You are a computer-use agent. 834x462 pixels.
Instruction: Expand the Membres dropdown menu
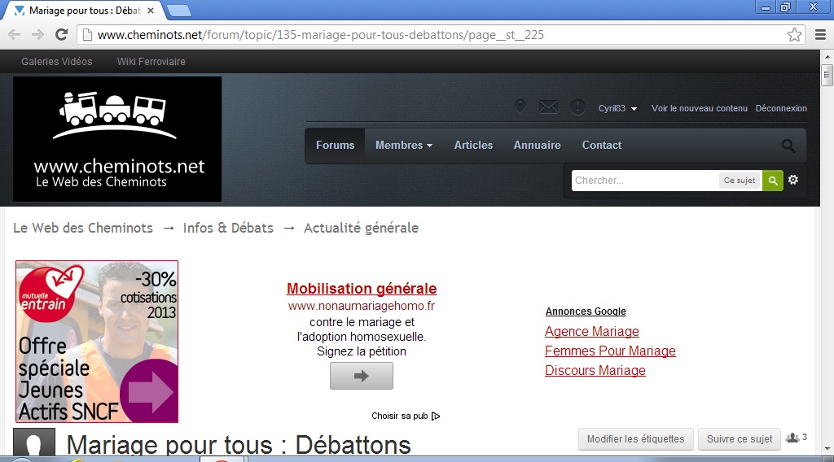(403, 146)
